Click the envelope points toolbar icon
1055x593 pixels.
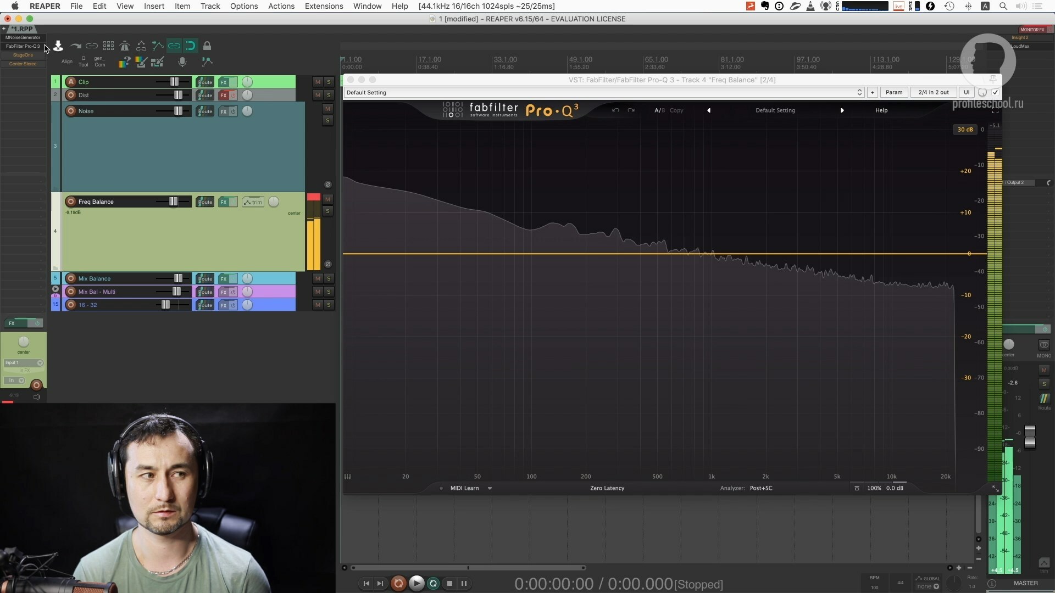coord(158,46)
